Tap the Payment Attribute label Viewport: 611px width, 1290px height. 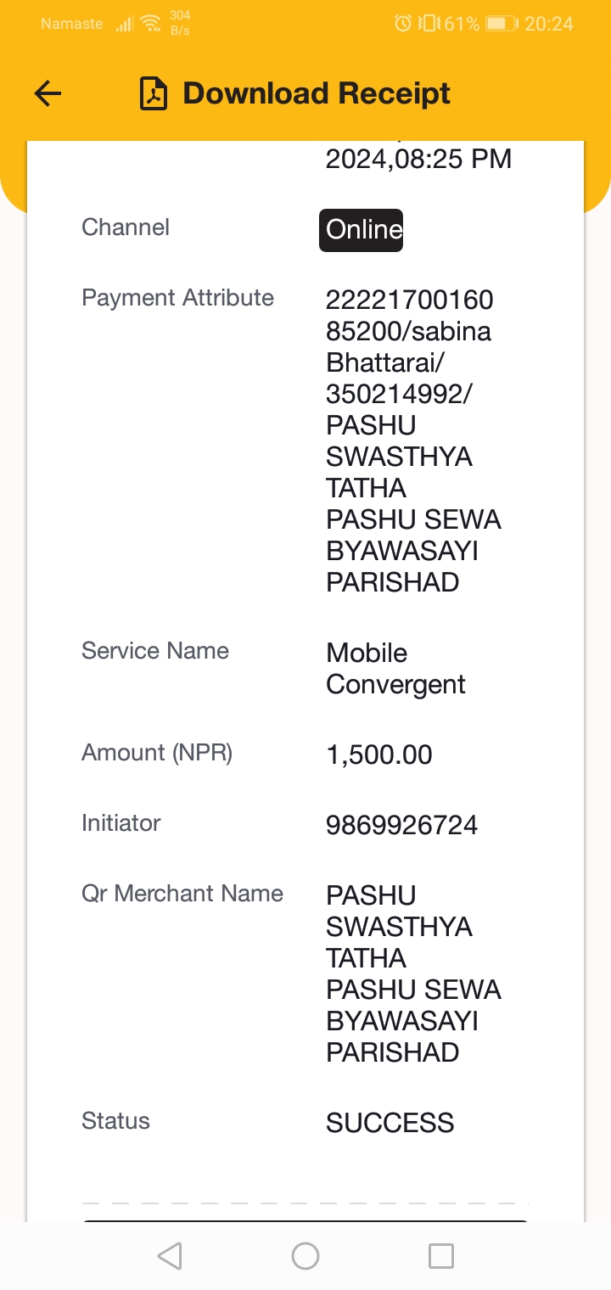coord(177,298)
